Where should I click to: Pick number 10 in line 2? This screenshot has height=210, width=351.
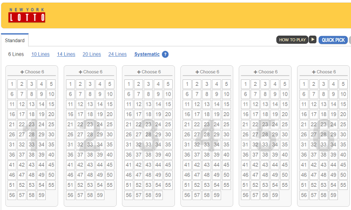110,94
